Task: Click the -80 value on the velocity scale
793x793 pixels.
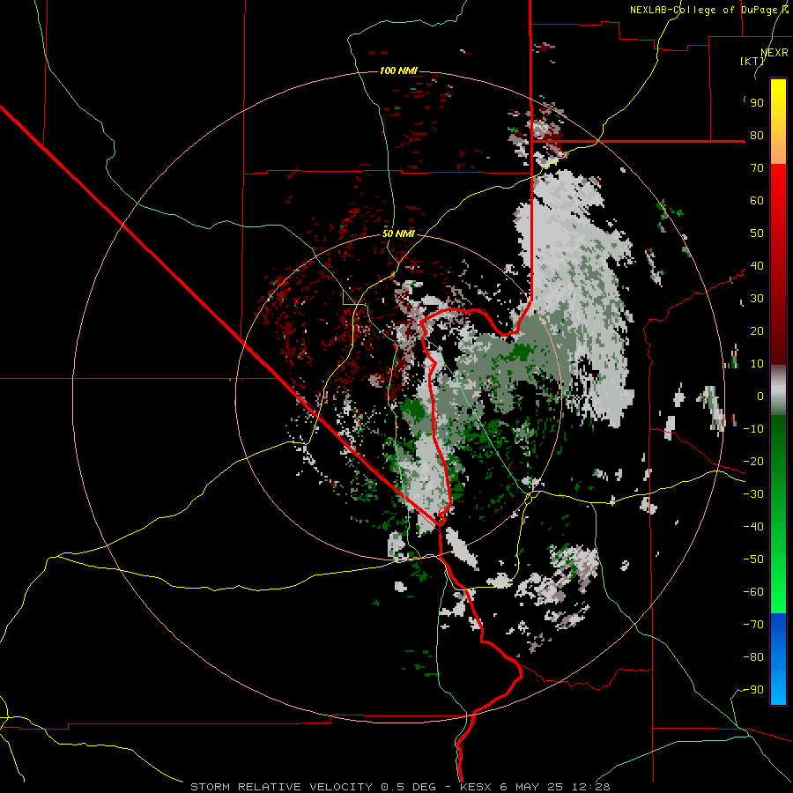Action: pyautogui.click(x=753, y=657)
